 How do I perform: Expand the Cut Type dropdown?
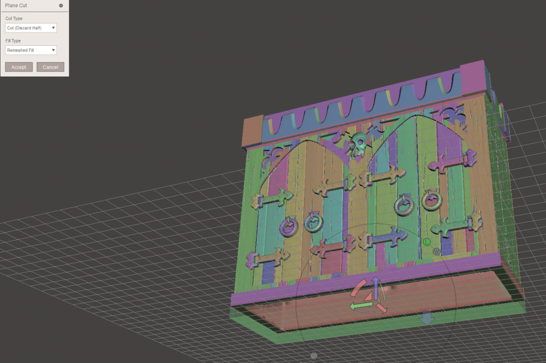pos(31,28)
